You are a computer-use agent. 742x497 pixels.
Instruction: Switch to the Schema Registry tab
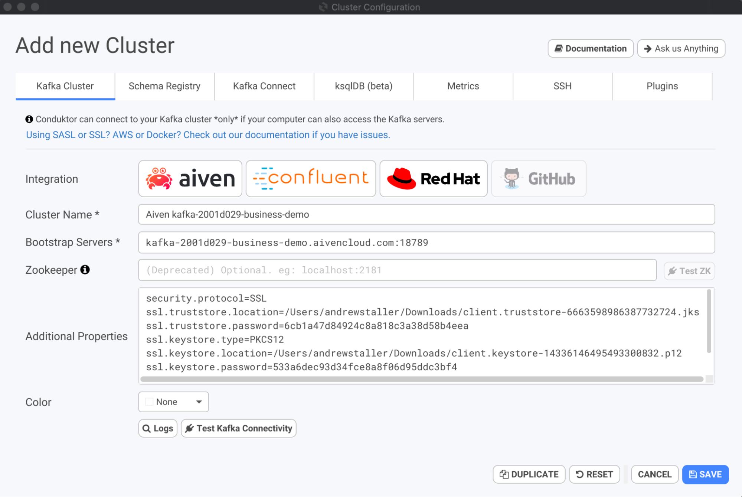(164, 86)
